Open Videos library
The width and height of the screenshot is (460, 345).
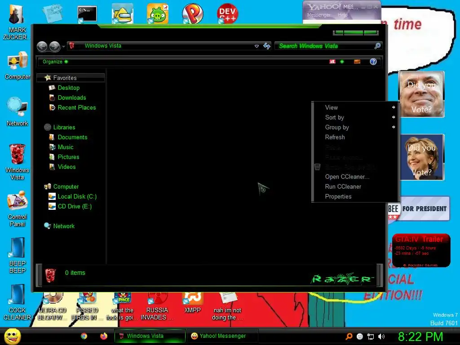[x=66, y=167]
